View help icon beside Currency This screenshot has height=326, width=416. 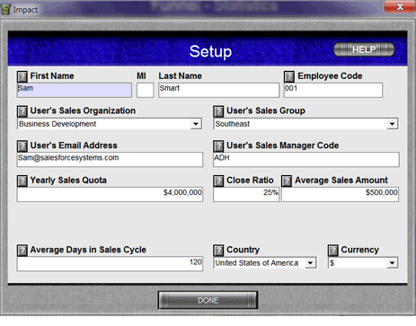333,251
